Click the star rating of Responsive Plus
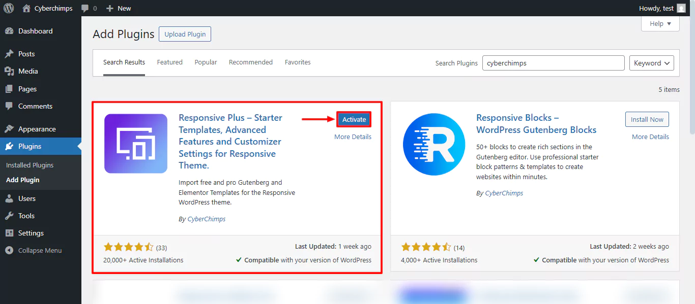The height and width of the screenshot is (304, 695). (x=128, y=247)
